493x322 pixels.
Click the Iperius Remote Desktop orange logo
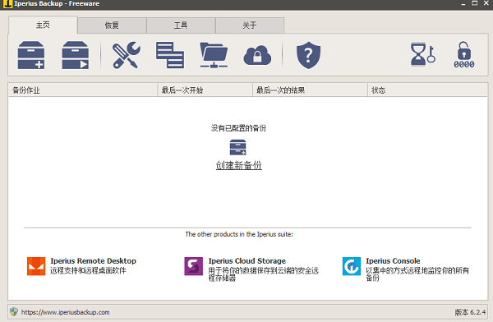pos(36,266)
